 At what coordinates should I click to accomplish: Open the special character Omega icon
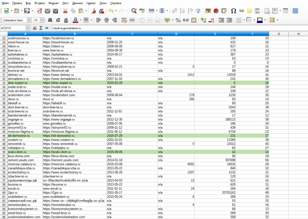pos(233,11)
